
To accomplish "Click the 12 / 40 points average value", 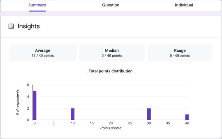I will point(43,56).
